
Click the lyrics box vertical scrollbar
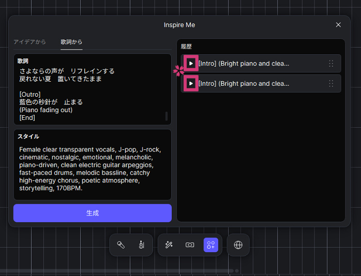(x=167, y=116)
